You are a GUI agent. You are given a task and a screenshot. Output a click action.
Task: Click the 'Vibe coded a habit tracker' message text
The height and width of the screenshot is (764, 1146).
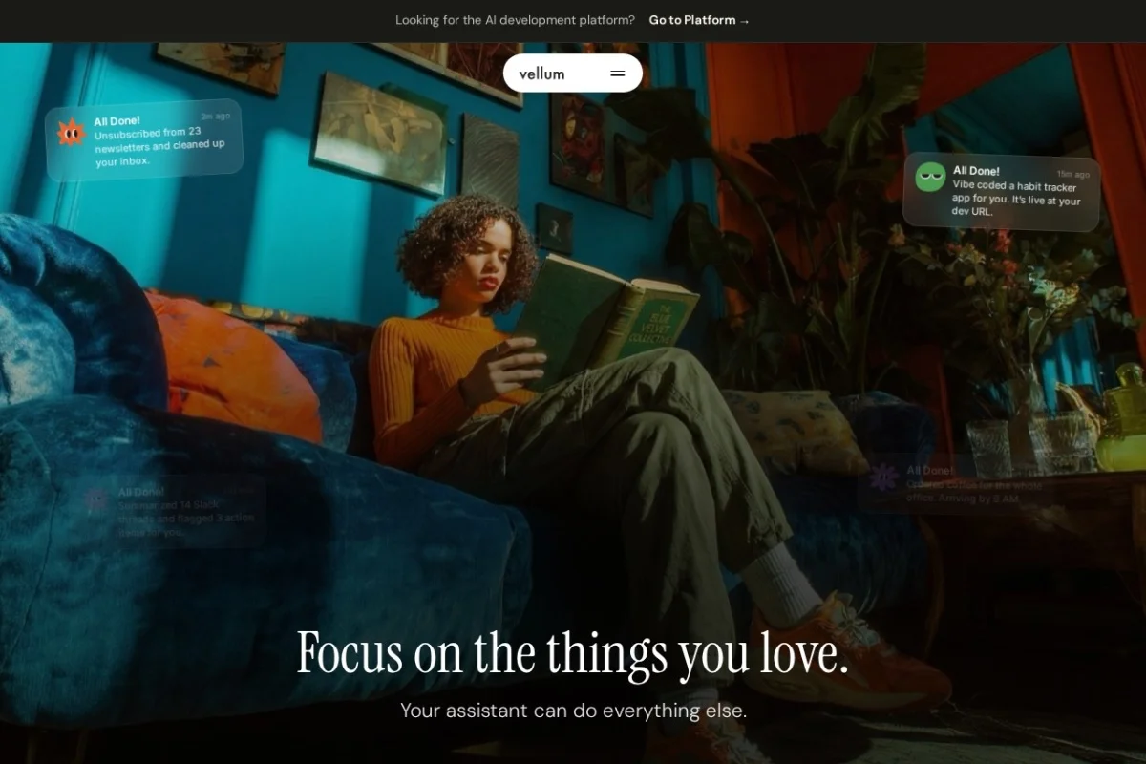[1016, 199]
